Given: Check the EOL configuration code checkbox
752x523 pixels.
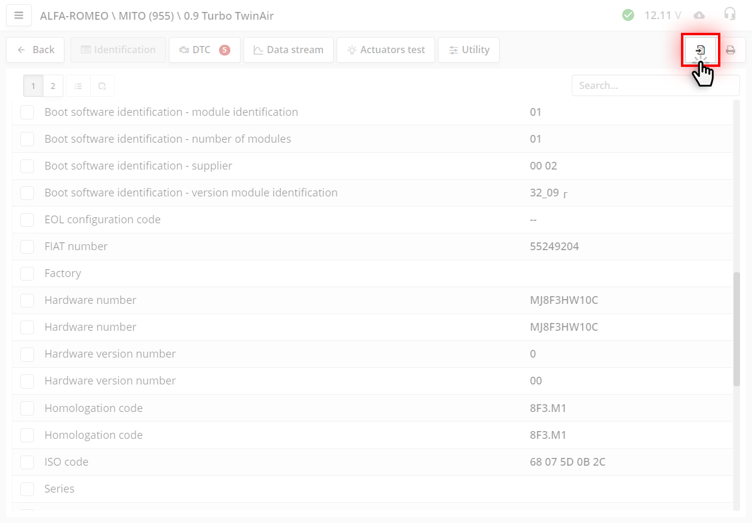Looking at the screenshot, I should coord(27,220).
